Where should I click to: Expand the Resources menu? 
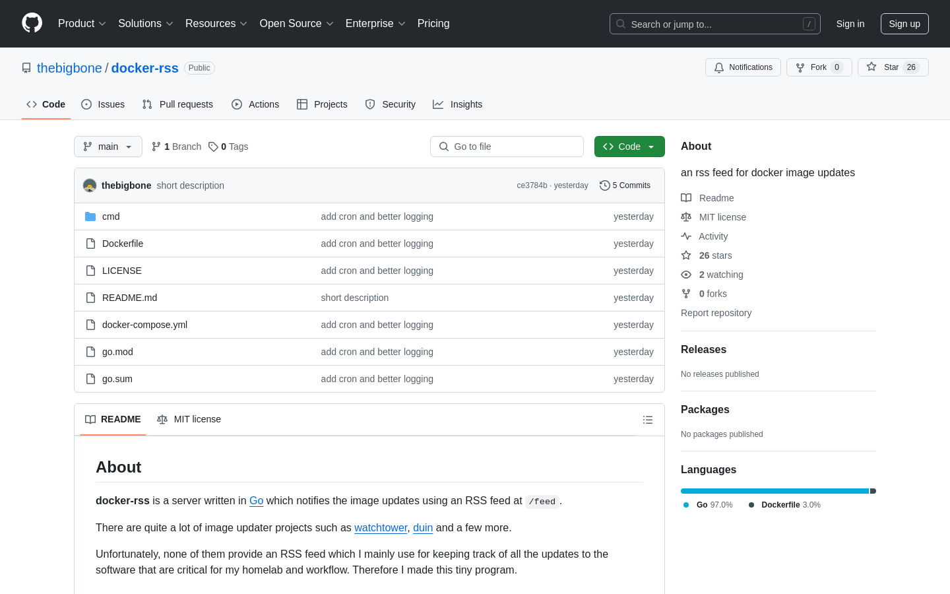click(216, 24)
